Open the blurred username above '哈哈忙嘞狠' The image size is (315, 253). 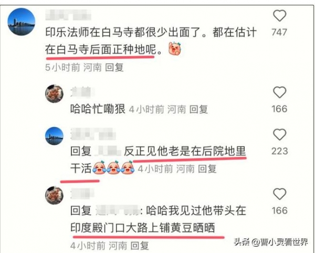pos(82,92)
